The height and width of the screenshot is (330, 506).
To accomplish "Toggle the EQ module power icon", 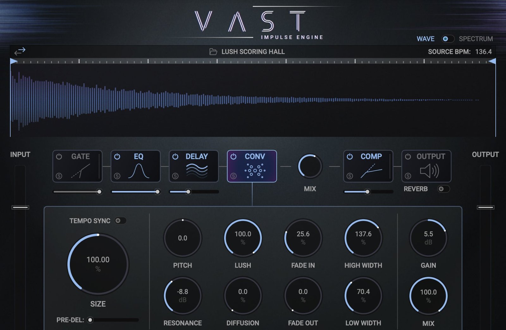I will point(117,156).
